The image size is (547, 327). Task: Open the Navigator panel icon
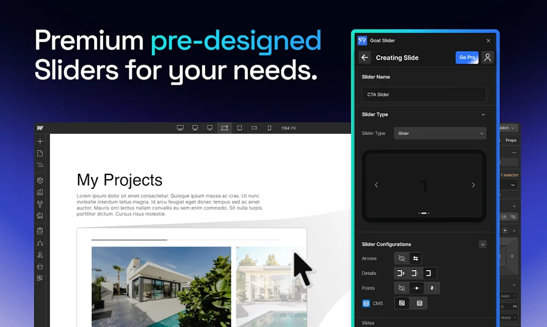click(40, 165)
